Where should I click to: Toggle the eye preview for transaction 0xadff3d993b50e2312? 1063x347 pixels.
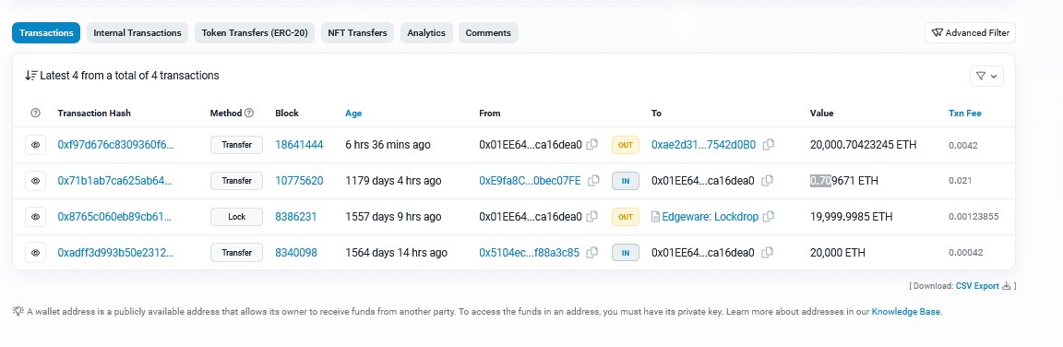coord(36,253)
